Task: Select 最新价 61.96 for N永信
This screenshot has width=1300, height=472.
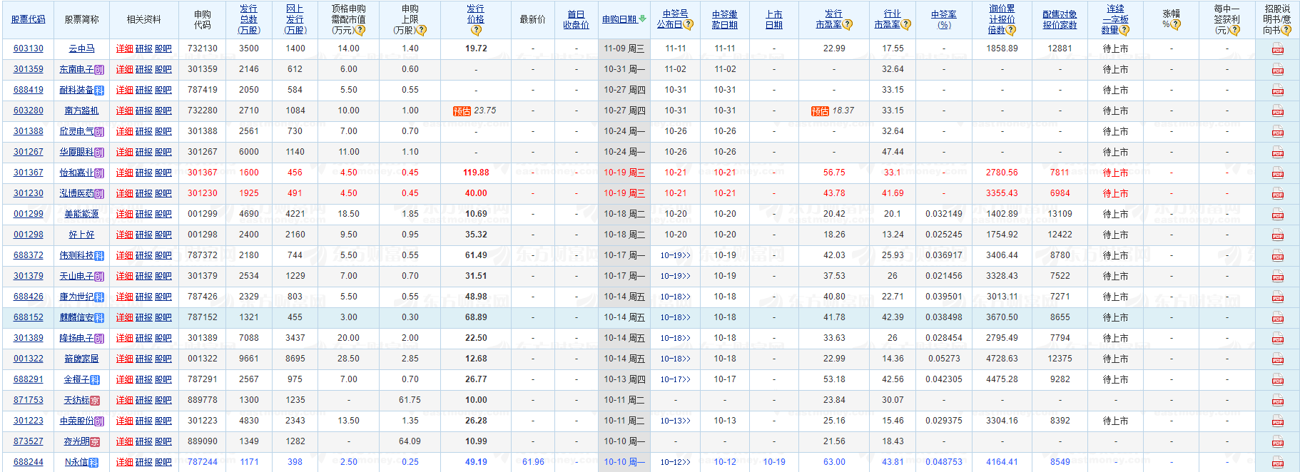Action: [x=533, y=462]
